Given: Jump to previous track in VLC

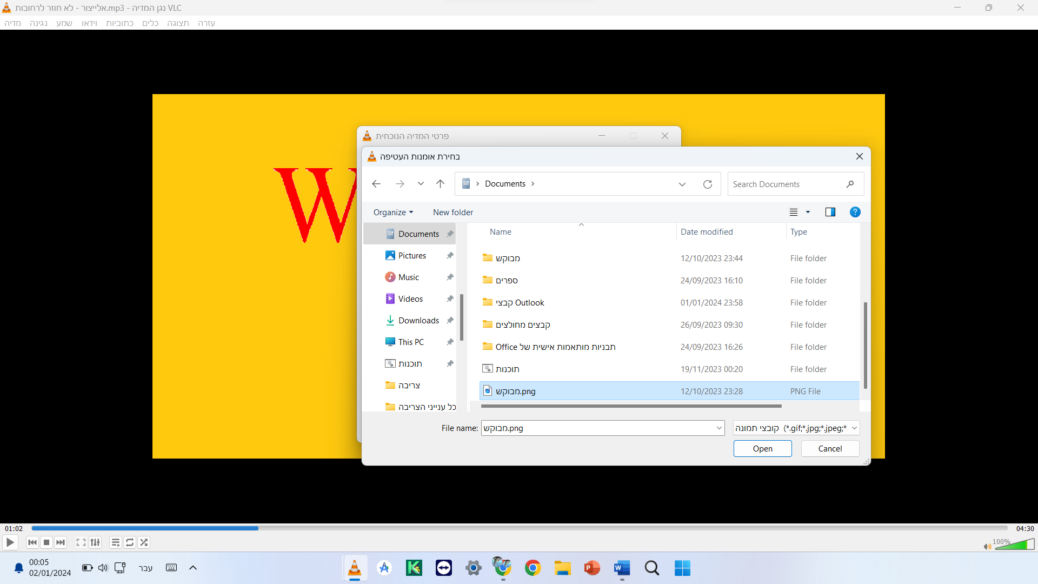Looking at the screenshot, I should click(32, 542).
